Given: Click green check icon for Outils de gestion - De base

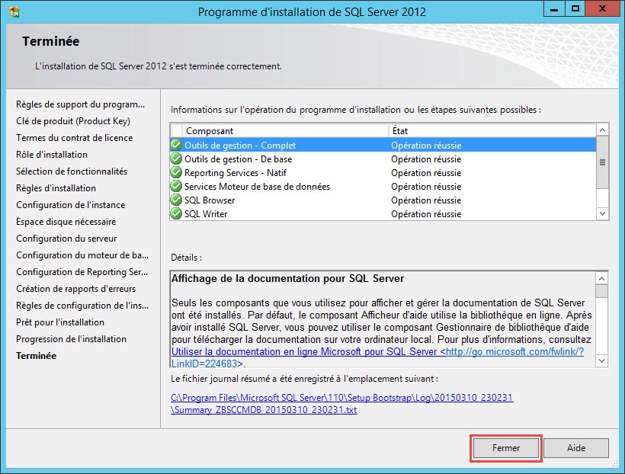Looking at the screenshot, I should 176,159.
